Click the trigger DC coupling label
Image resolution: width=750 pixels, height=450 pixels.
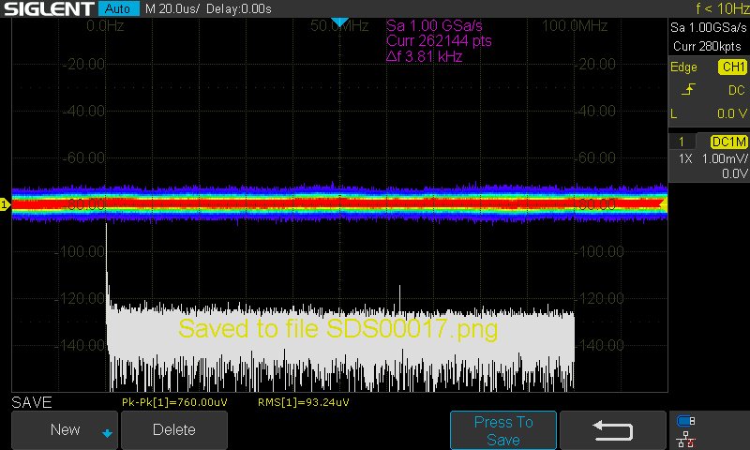pos(737,90)
